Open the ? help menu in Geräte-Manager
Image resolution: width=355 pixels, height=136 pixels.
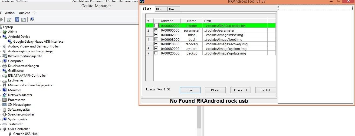pyautogui.click(x=35, y=13)
